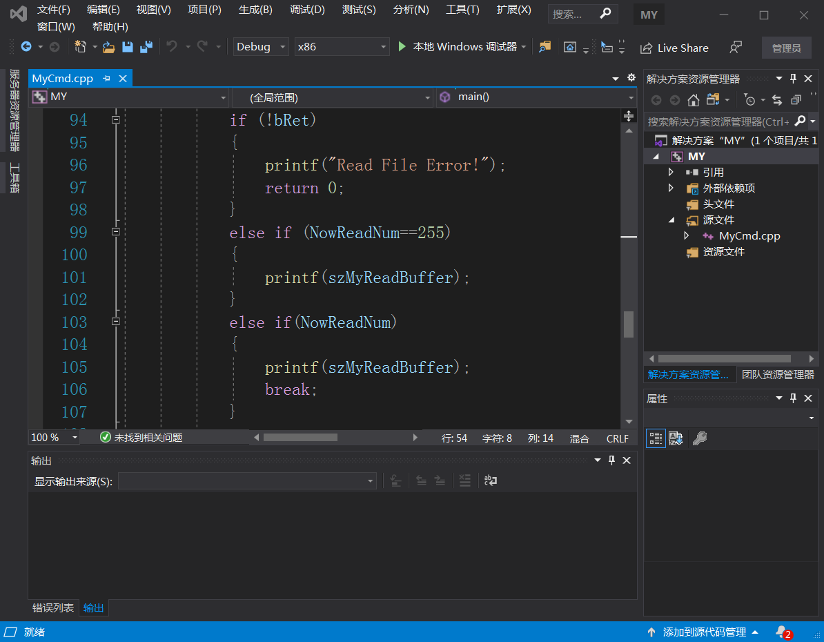The height and width of the screenshot is (642, 824).
Task: Click the Sync with Active Document icon
Action: [x=776, y=100]
